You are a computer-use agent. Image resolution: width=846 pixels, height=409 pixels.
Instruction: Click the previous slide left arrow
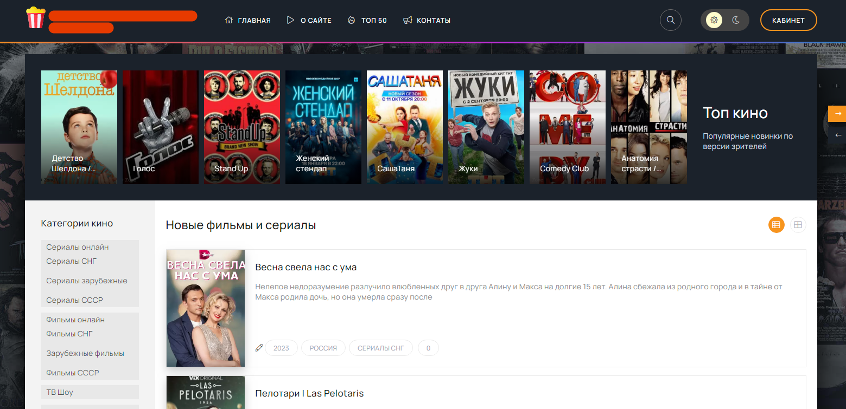[x=837, y=135]
